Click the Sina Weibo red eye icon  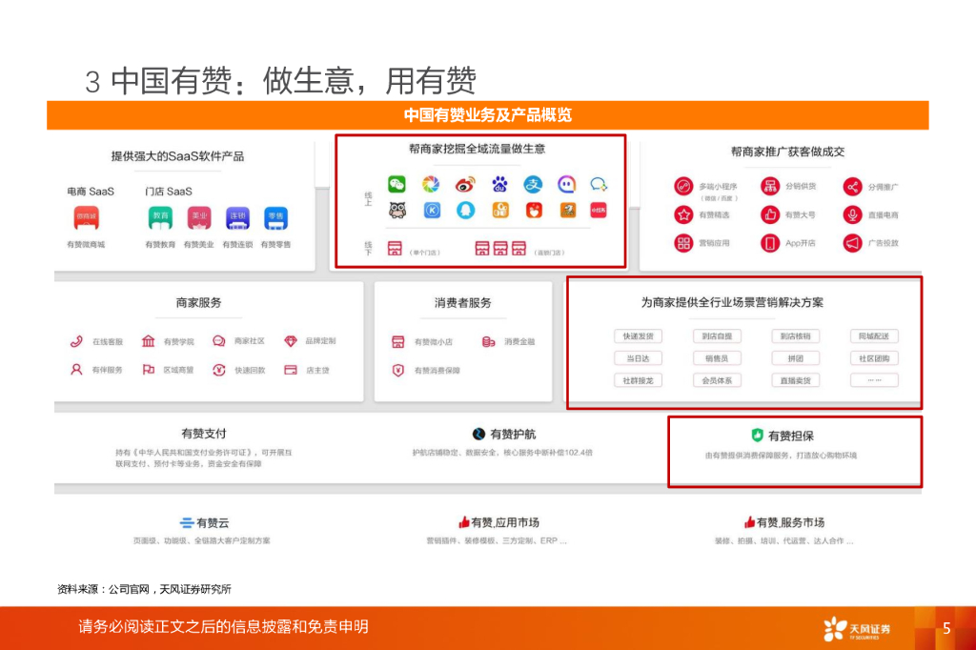[x=465, y=185]
